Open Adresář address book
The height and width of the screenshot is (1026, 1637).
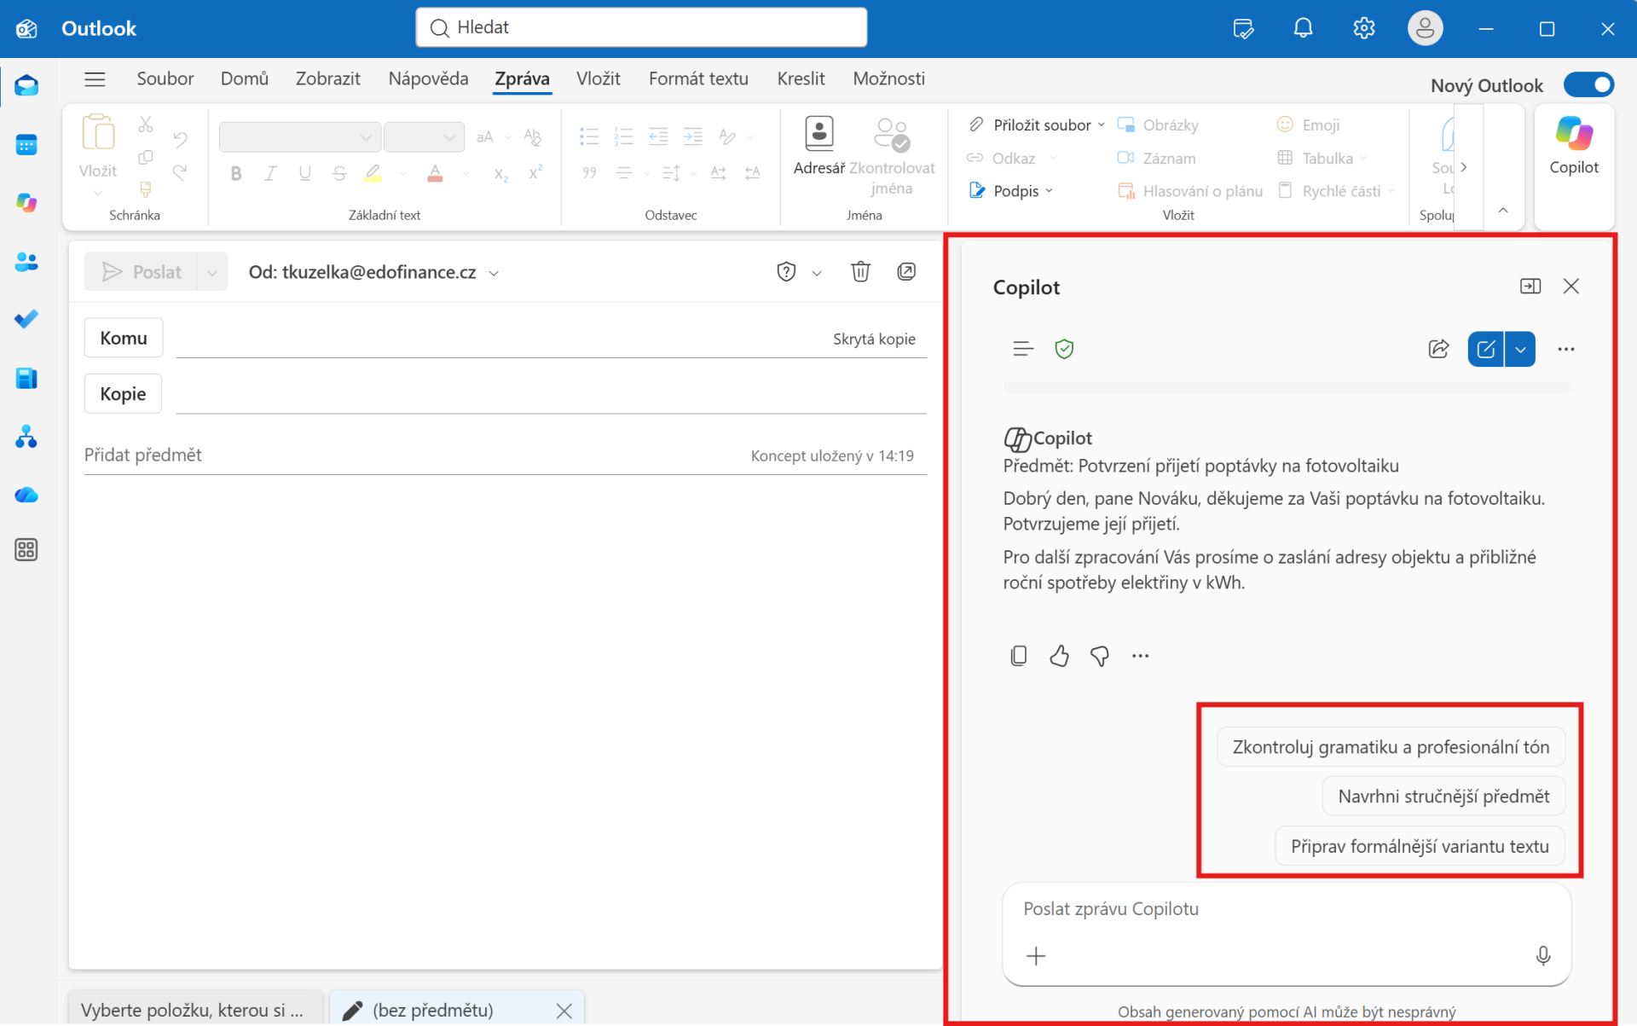[x=818, y=147]
